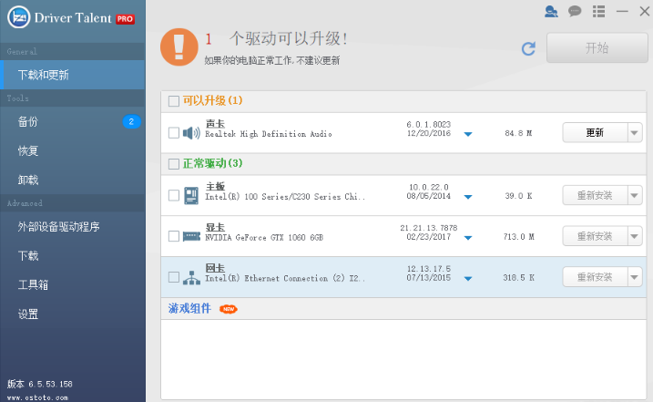The image size is (653, 402).
Task: Open dropdown arrow beside 更新 button
Action: pyautogui.click(x=635, y=133)
